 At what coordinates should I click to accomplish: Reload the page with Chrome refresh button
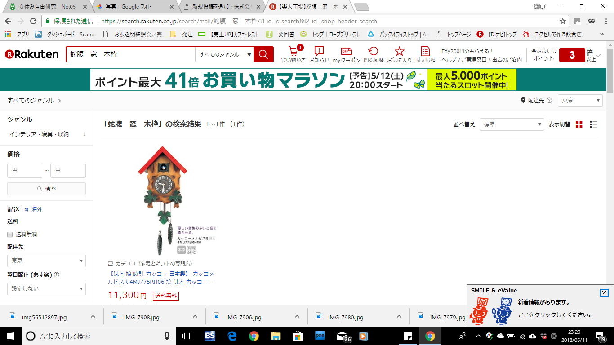tap(33, 21)
